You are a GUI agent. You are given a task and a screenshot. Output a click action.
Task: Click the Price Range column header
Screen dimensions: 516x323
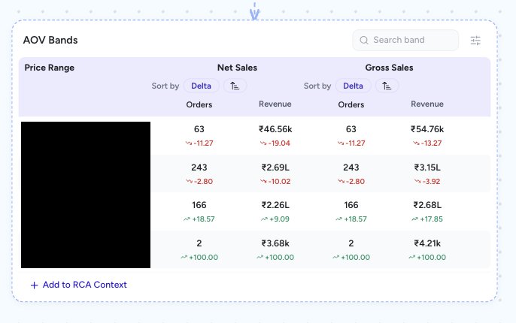click(x=50, y=68)
